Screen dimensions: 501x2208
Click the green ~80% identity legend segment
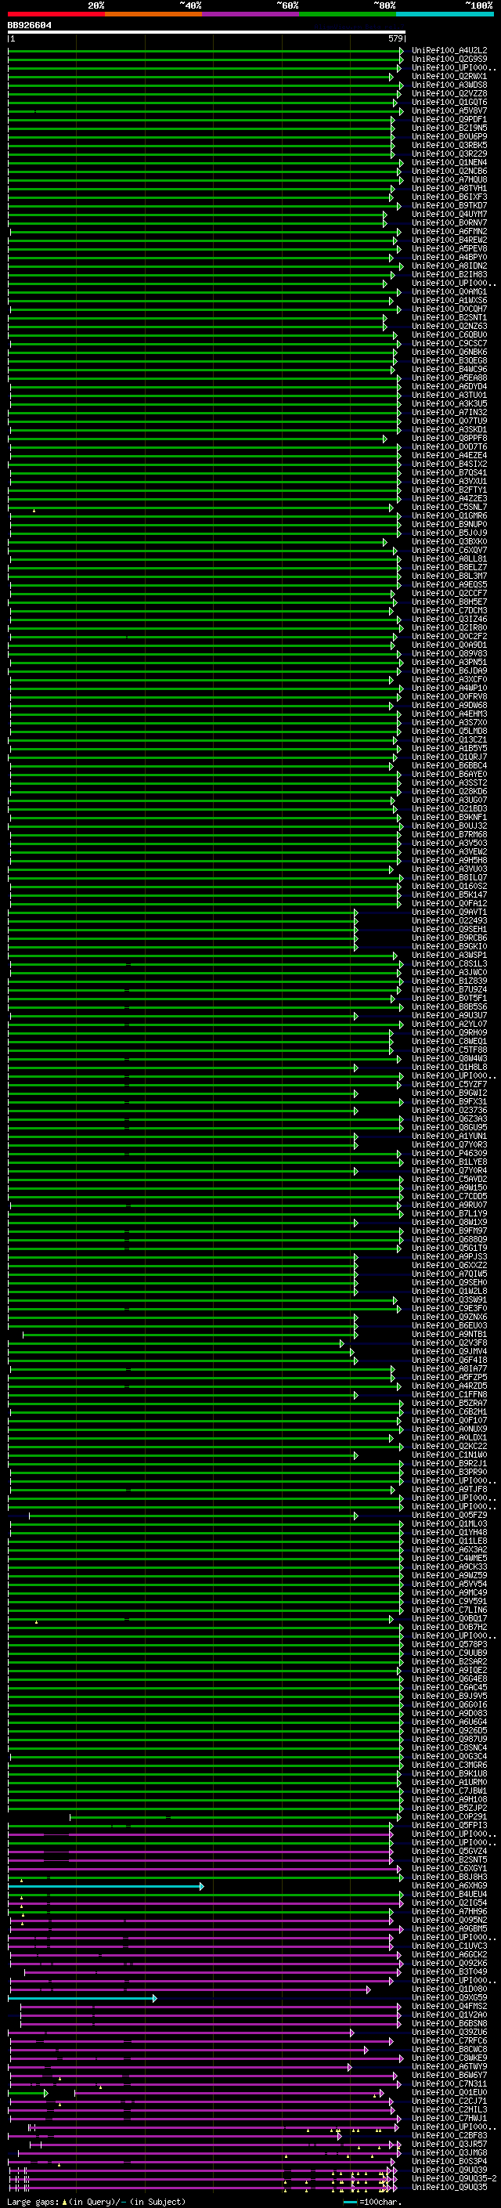coord(348,14)
